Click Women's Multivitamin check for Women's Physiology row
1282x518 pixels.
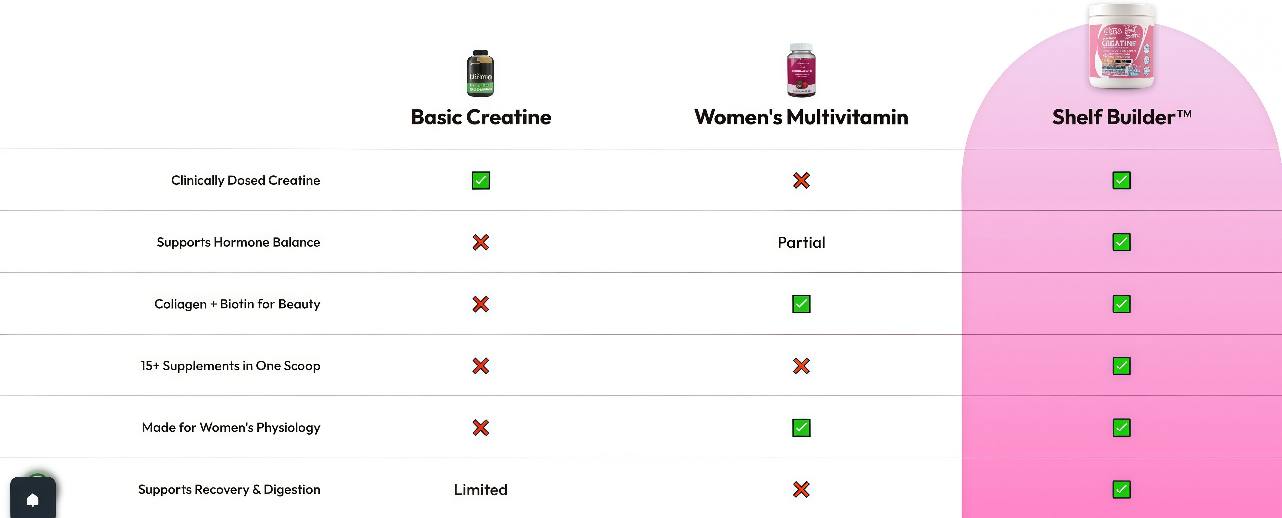pos(801,428)
